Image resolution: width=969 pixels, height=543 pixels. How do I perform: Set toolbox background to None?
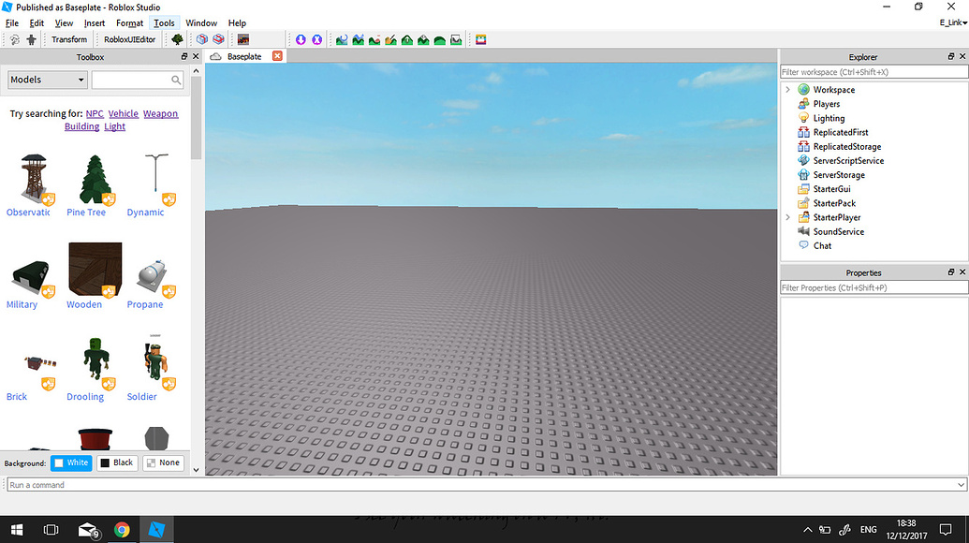click(163, 462)
